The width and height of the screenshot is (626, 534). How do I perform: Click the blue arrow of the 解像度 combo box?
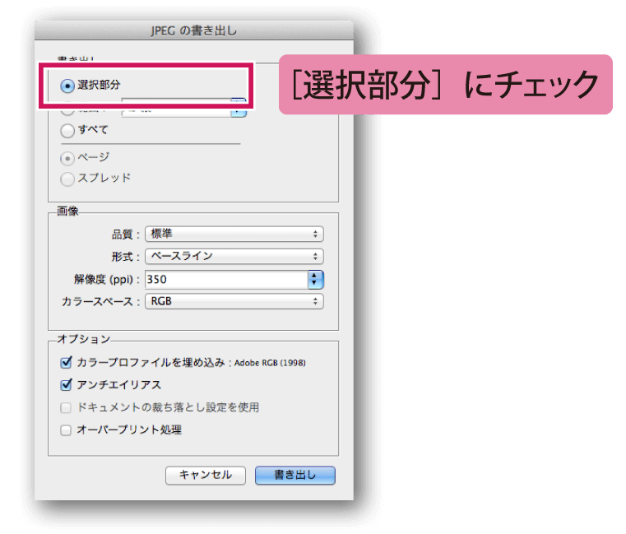[x=316, y=280]
